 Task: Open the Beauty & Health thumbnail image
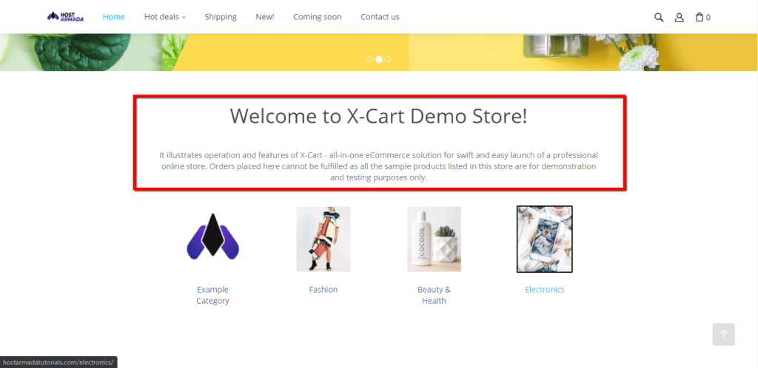click(x=434, y=239)
